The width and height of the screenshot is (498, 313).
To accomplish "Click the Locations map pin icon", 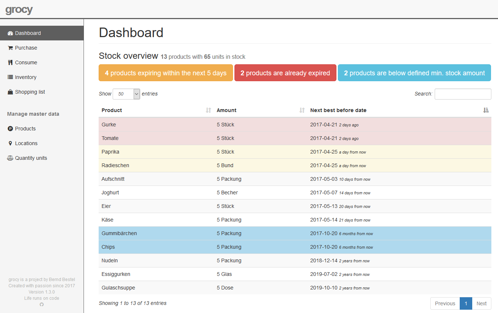I will point(10,143).
